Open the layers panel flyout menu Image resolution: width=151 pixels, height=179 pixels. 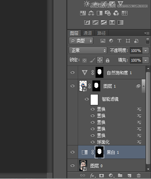147,33
